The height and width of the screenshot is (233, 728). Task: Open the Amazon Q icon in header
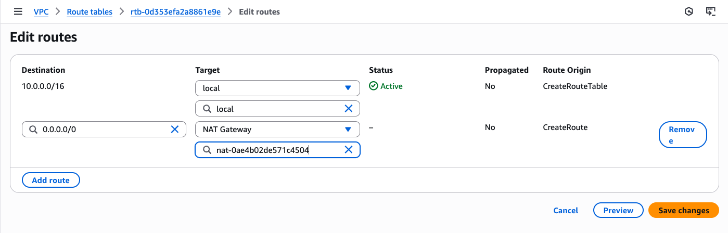688,11
